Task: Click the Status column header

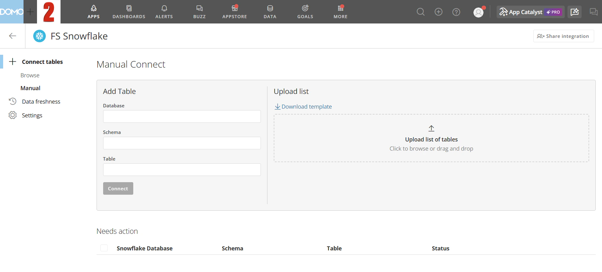Action: point(441,248)
